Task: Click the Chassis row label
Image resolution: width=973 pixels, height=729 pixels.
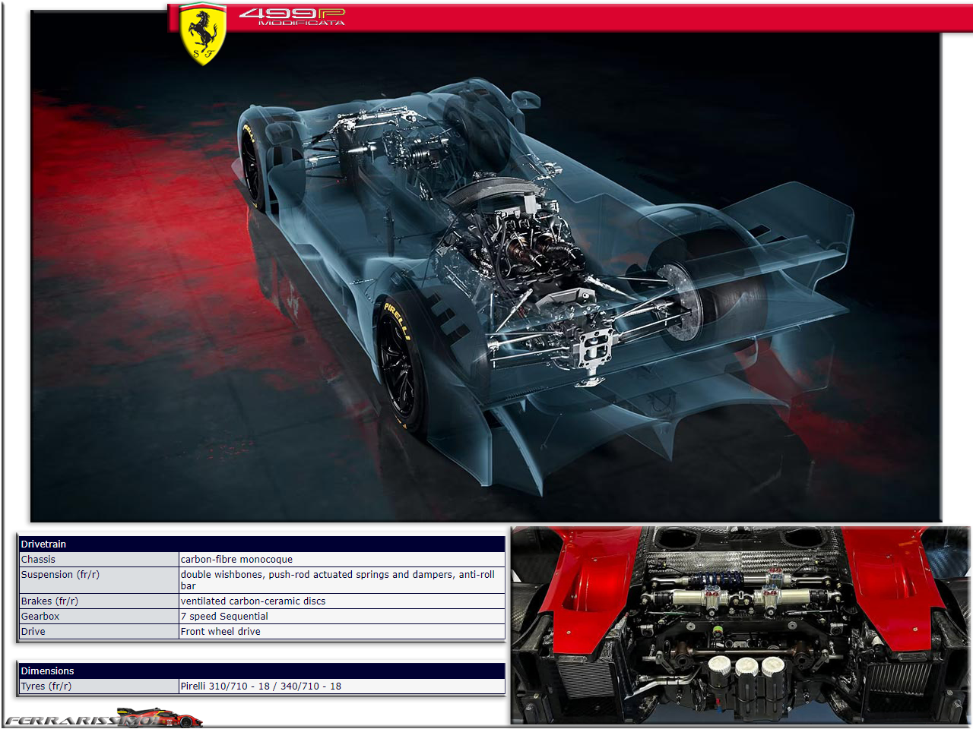Action: (x=38, y=559)
